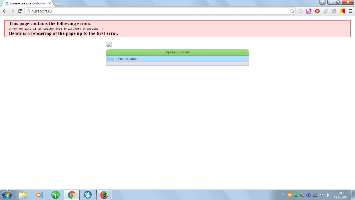355x200 pixels.
Task: Click the red IP extension icon
Action: (x=317, y=11)
